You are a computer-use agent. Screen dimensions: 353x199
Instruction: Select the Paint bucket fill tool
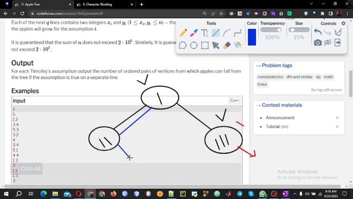[x=238, y=45]
